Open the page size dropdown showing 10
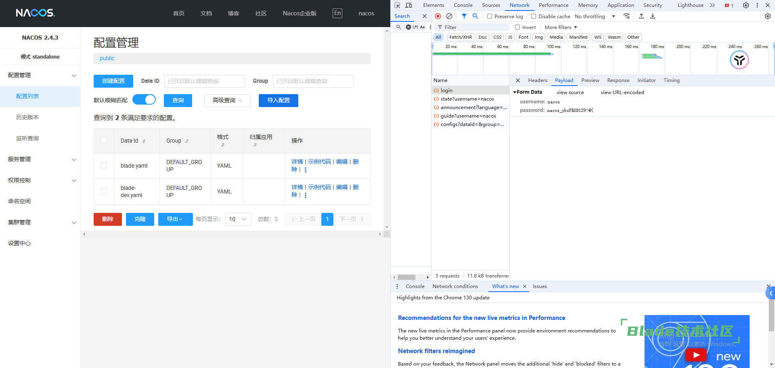This screenshot has width=775, height=368. click(238, 219)
